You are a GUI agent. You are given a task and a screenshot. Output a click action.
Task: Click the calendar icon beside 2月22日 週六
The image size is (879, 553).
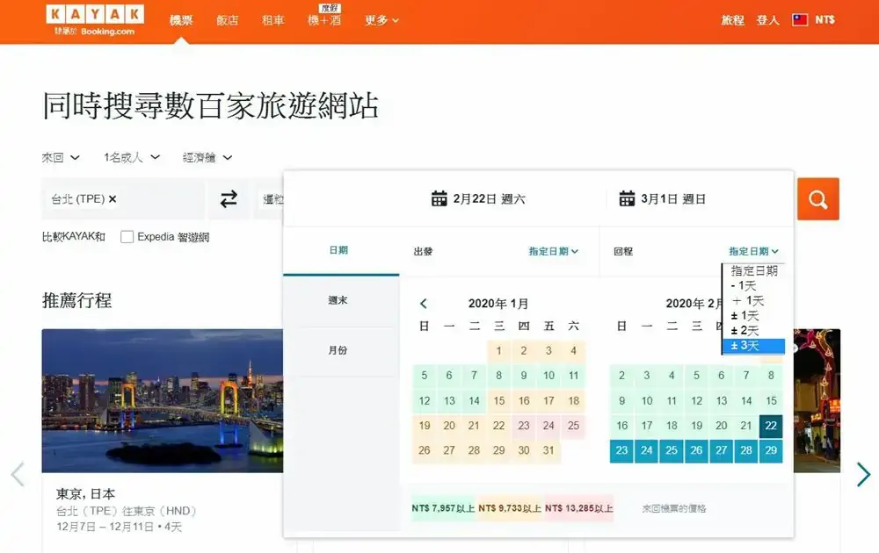point(439,198)
